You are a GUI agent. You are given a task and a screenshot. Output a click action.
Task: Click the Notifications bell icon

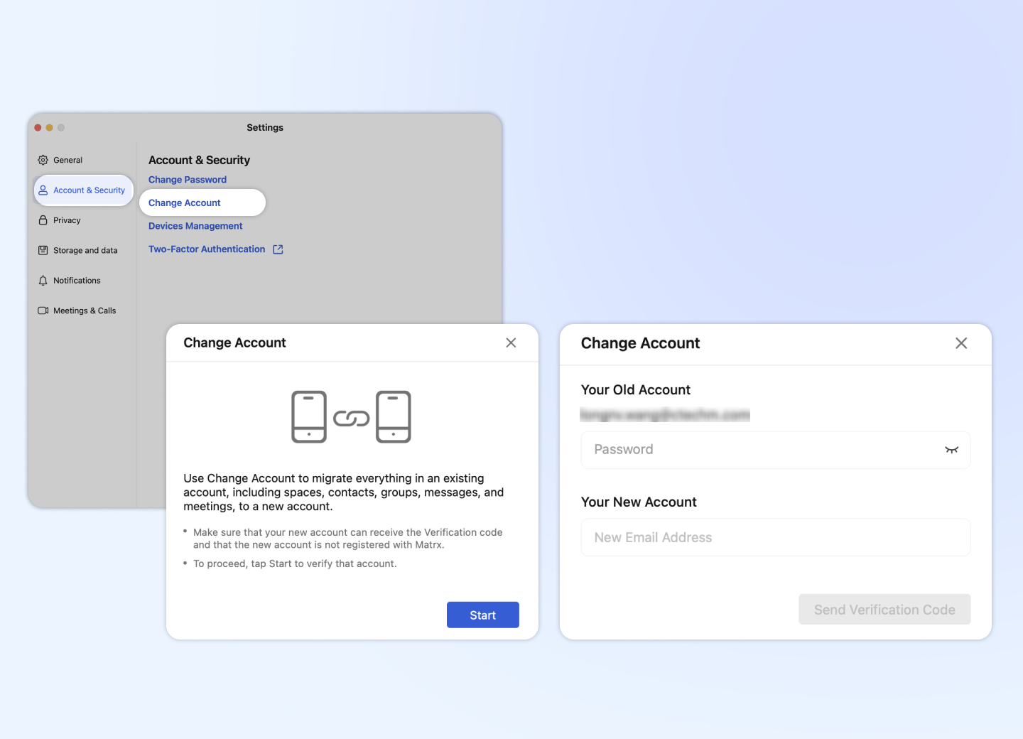(x=43, y=281)
